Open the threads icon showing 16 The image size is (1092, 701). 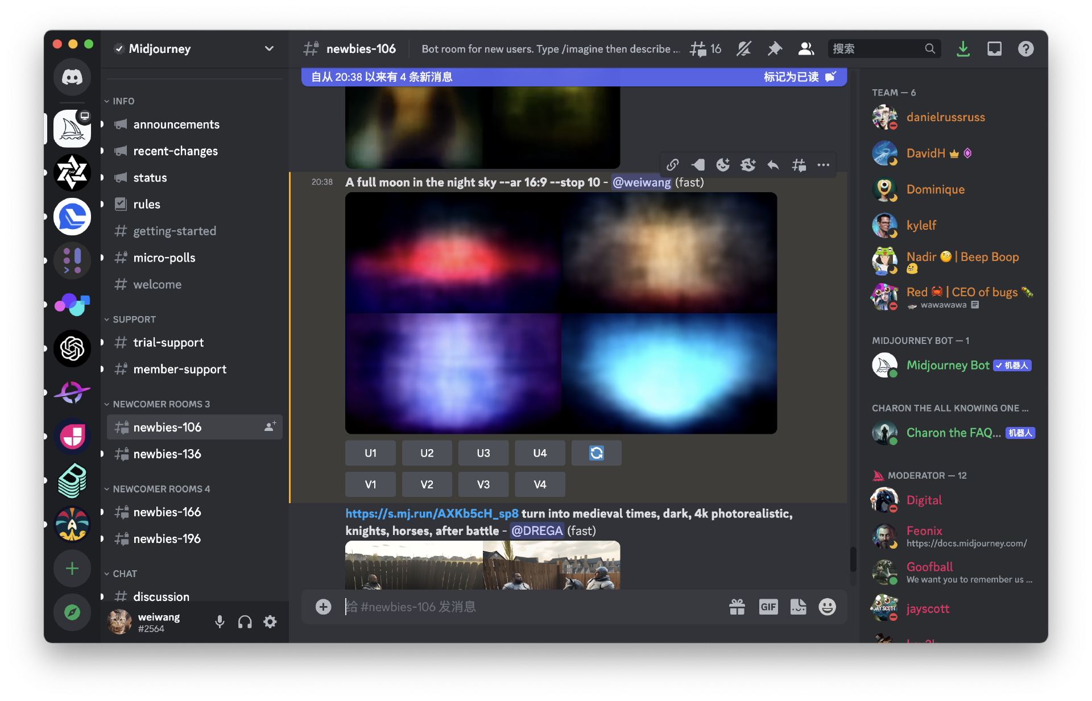coord(705,49)
